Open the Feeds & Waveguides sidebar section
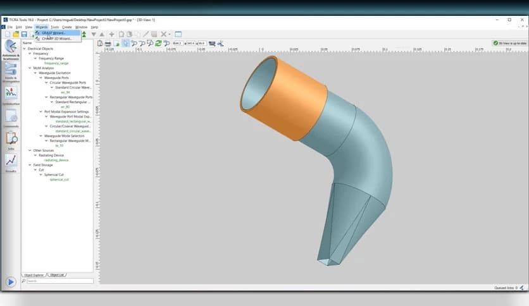 coord(11,71)
